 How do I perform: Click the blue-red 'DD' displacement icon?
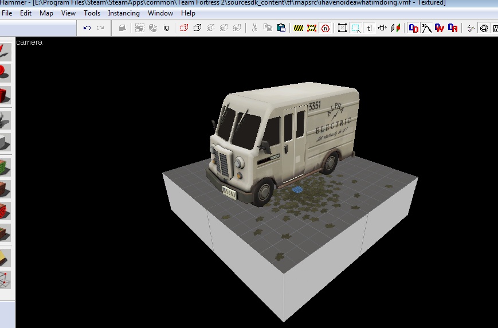point(413,28)
